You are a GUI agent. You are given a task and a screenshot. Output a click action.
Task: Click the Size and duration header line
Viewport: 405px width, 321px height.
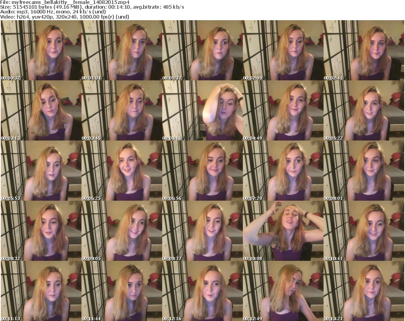click(x=92, y=7)
